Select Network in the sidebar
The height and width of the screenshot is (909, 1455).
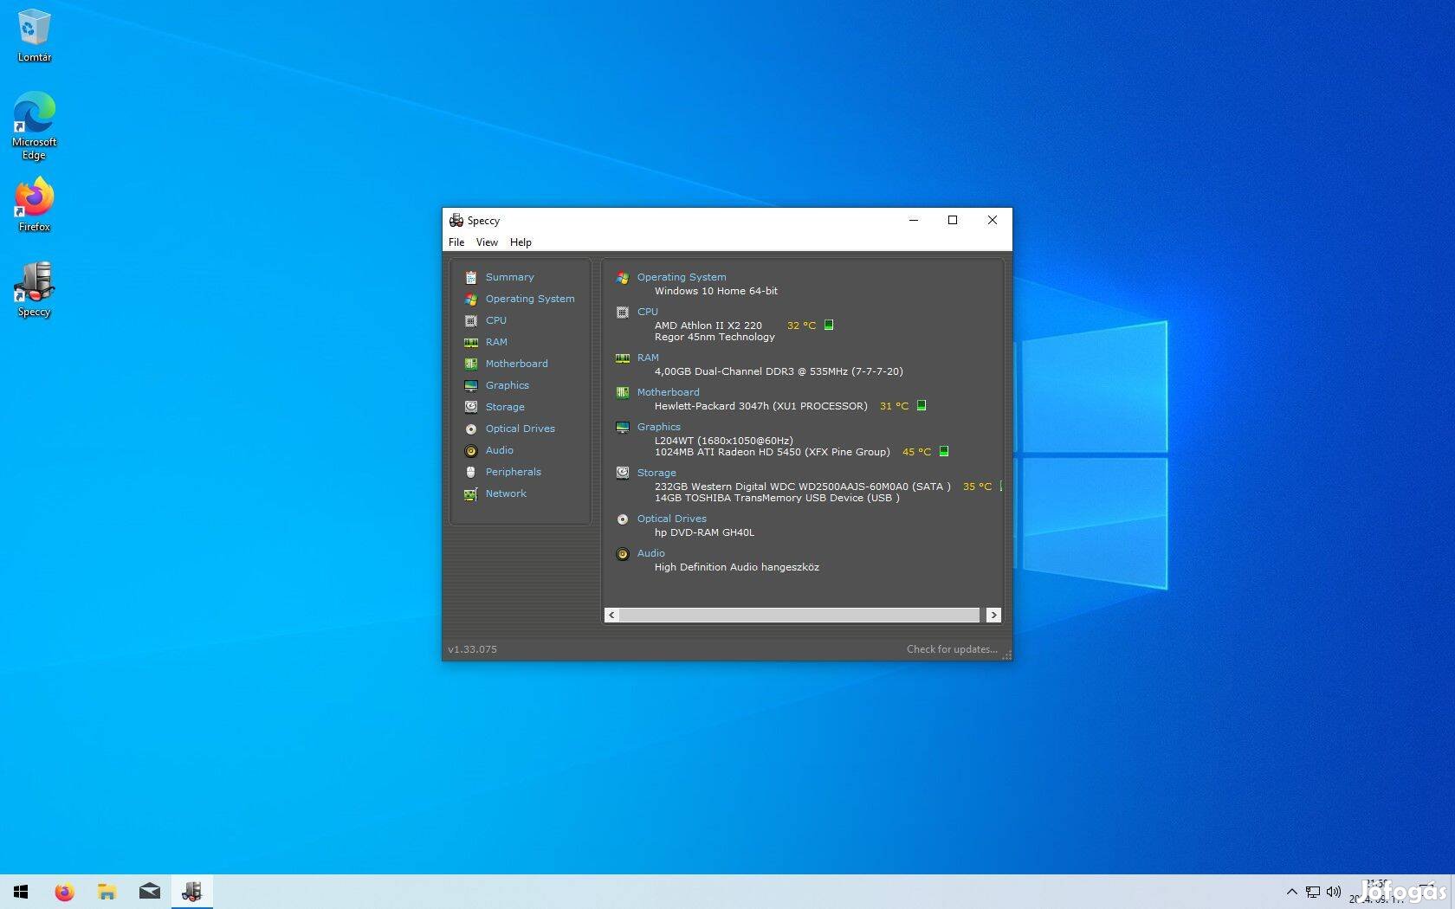(506, 493)
